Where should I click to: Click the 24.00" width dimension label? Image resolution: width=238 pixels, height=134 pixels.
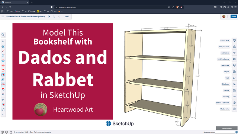point(166,28)
